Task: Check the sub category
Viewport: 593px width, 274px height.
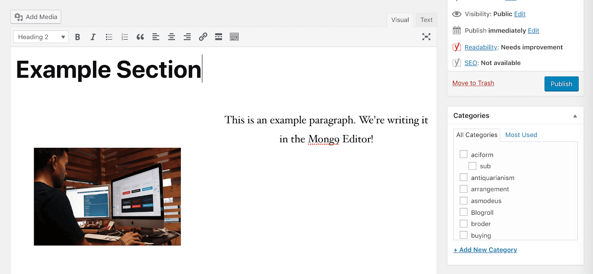Action: click(x=473, y=166)
